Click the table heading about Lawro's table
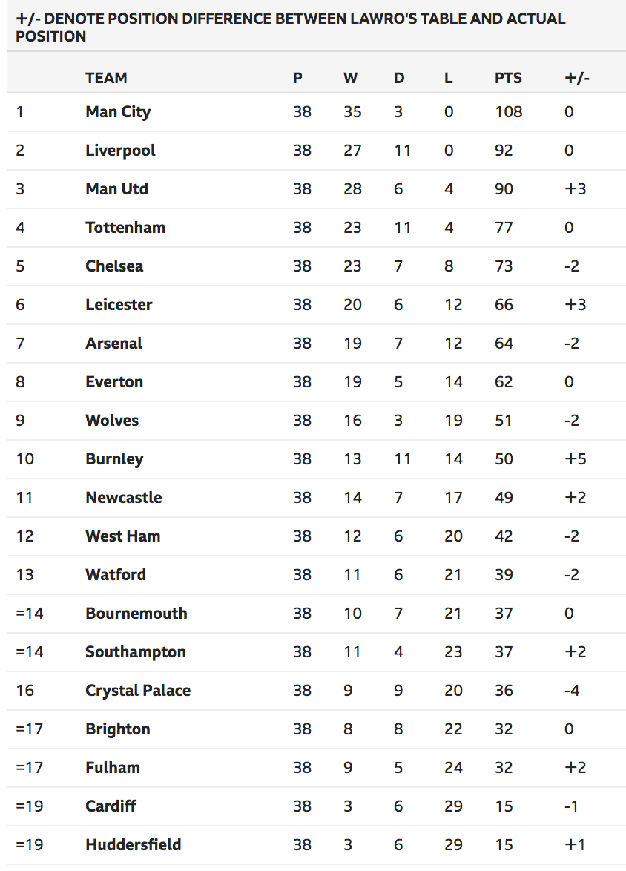The image size is (626, 871). tap(291, 27)
